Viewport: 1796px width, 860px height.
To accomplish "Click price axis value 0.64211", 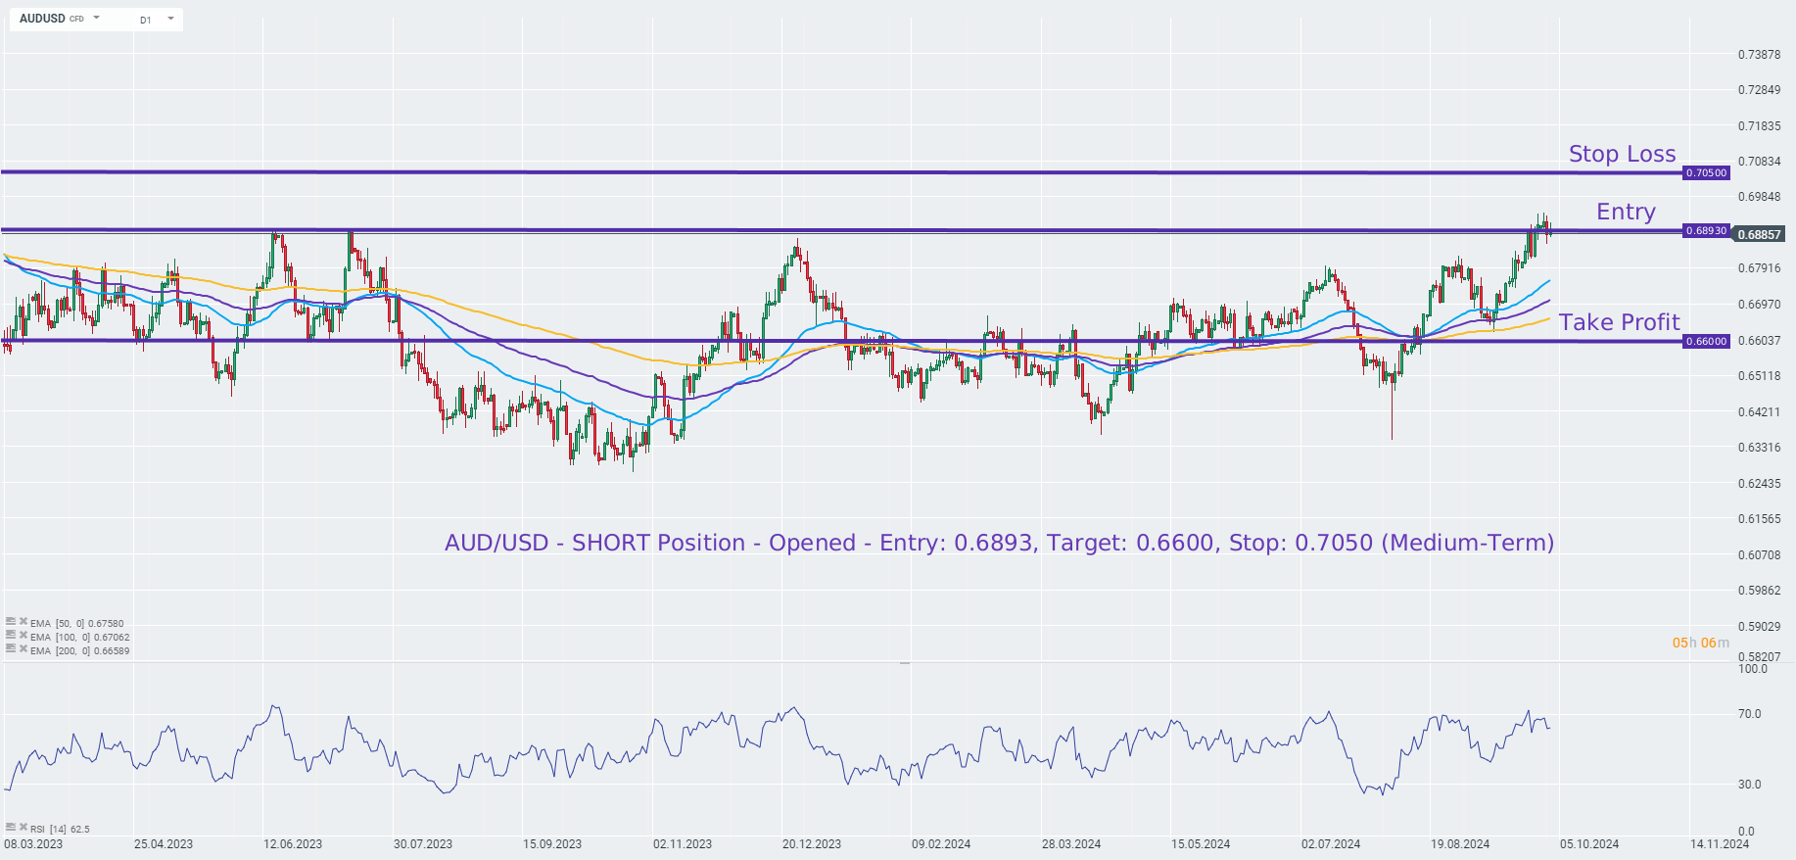I will pos(1759,411).
